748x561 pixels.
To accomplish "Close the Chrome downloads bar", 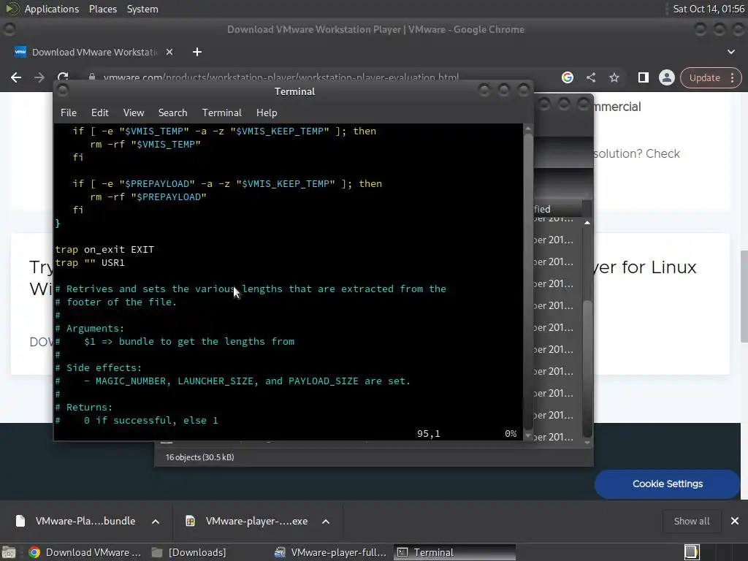I will click(x=735, y=521).
